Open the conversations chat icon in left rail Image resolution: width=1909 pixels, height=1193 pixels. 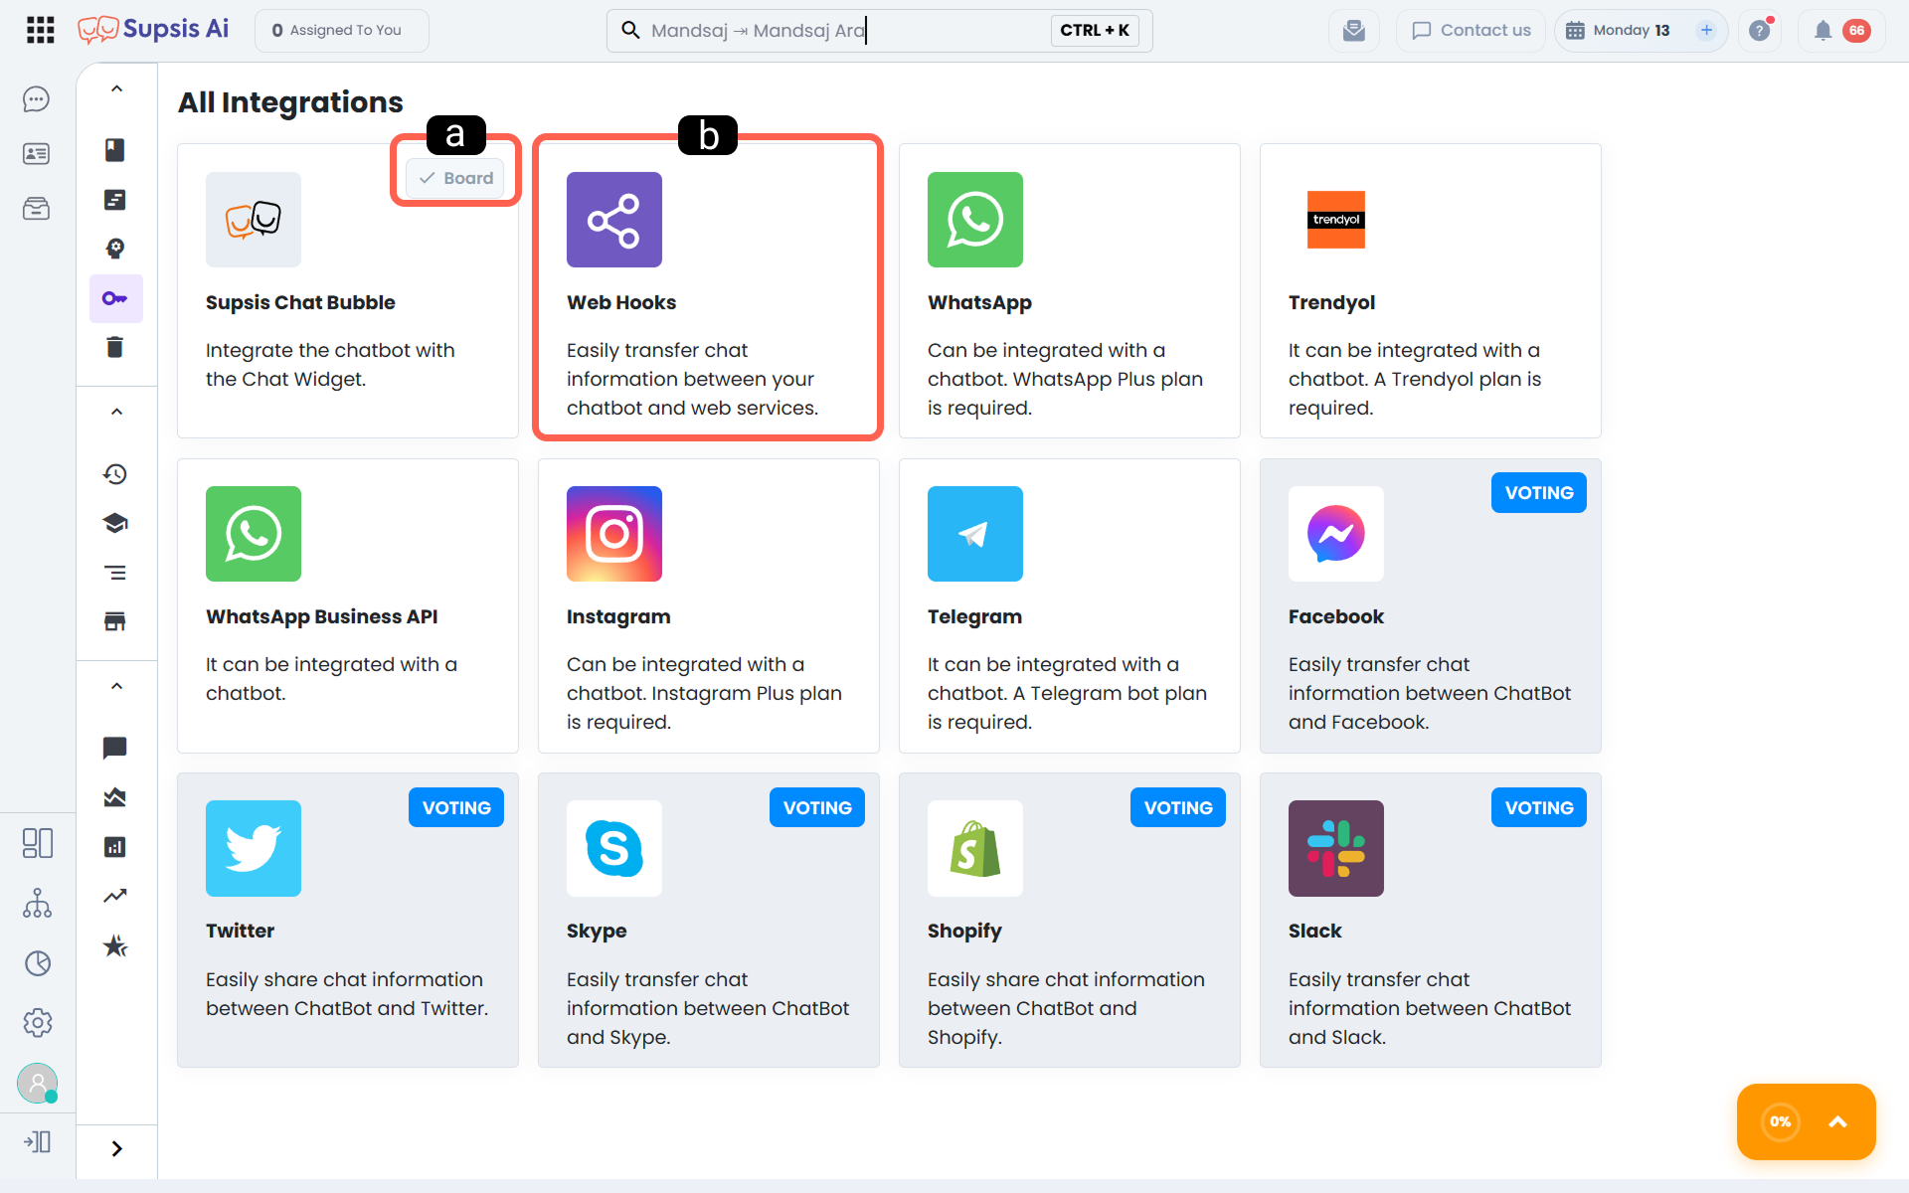(37, 99)
